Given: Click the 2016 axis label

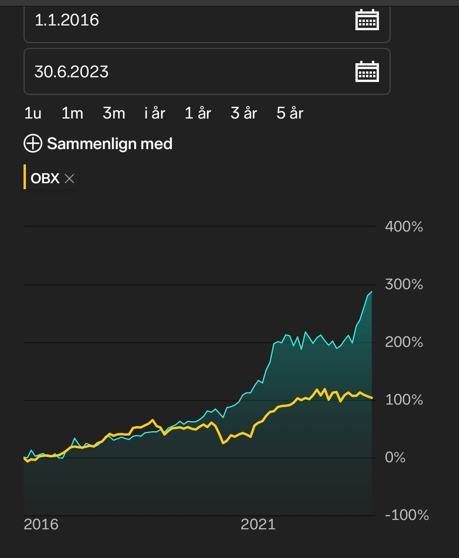Looking at the screenshot, I should [x=41, y=525].
